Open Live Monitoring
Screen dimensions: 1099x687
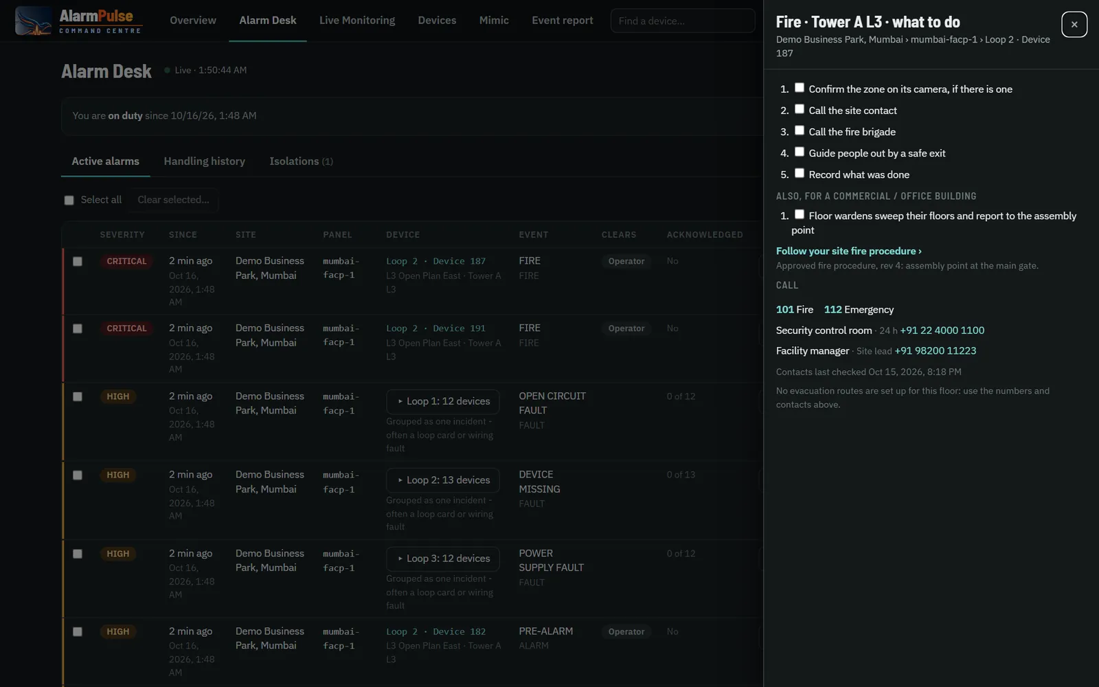click(x=357, y=21)
